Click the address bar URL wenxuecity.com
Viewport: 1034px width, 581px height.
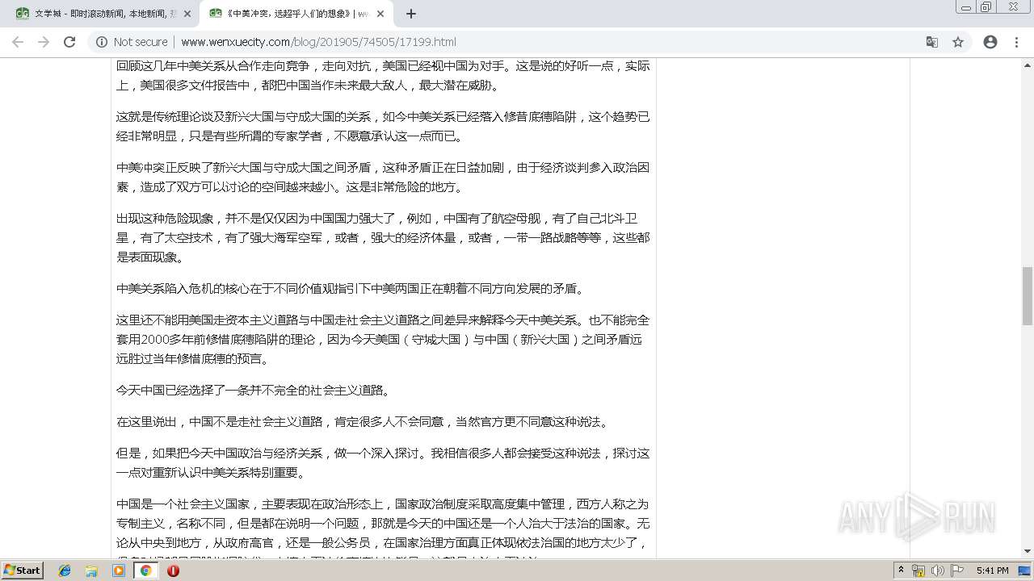click(318, 42)
